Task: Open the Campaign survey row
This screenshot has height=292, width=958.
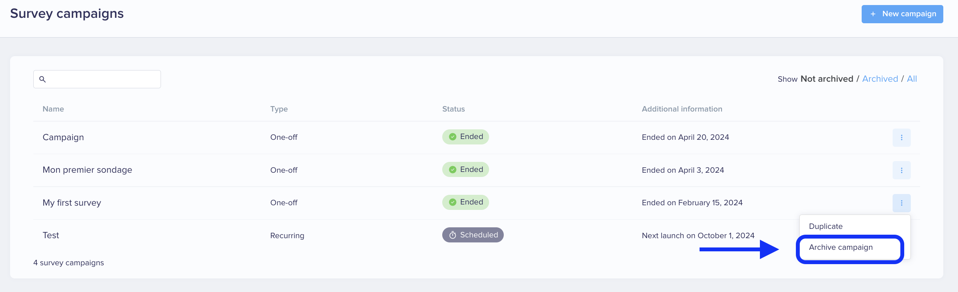Action: 63,137
